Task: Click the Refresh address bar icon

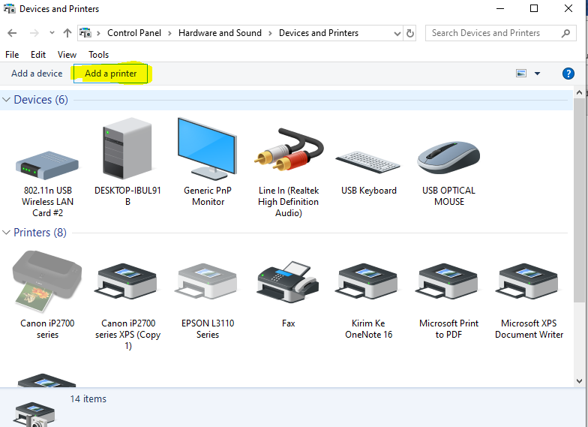Action: [410, 33]
